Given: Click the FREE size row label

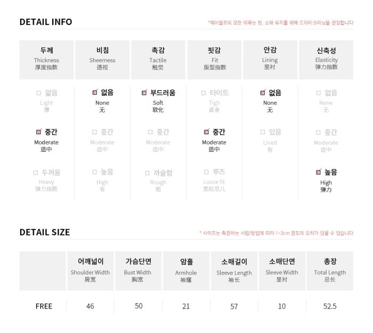Looking at the screenshot, I should (x=44, y=306).
